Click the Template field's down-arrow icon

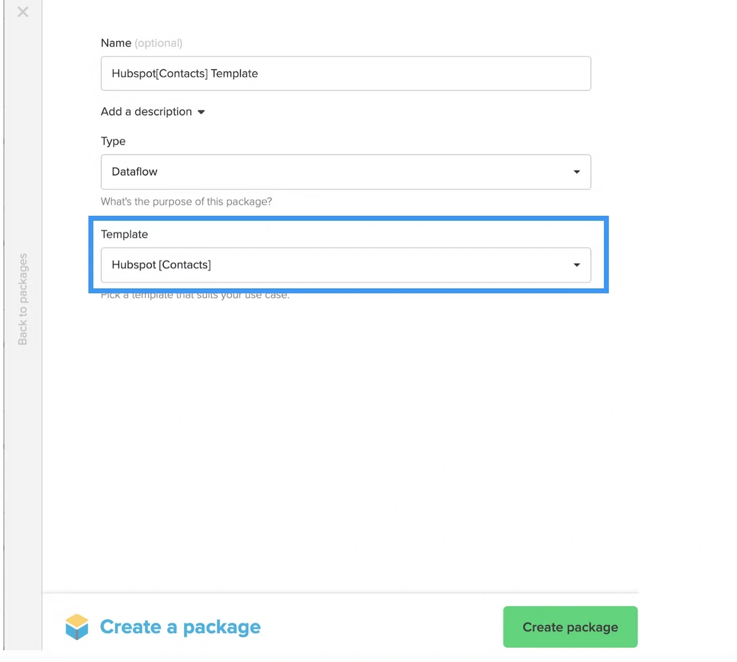(577, 265)
